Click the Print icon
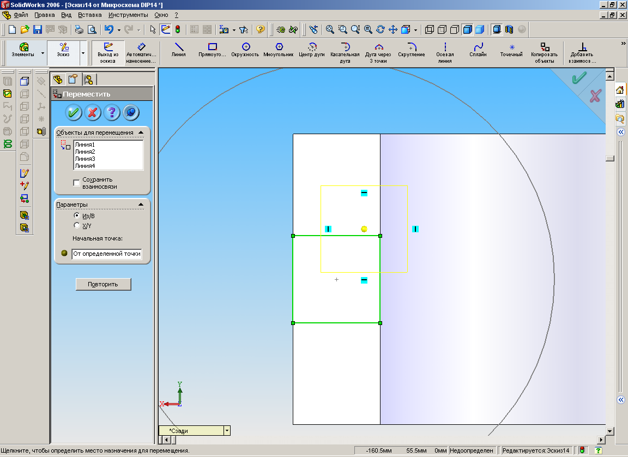 click(x=79, y=29)
